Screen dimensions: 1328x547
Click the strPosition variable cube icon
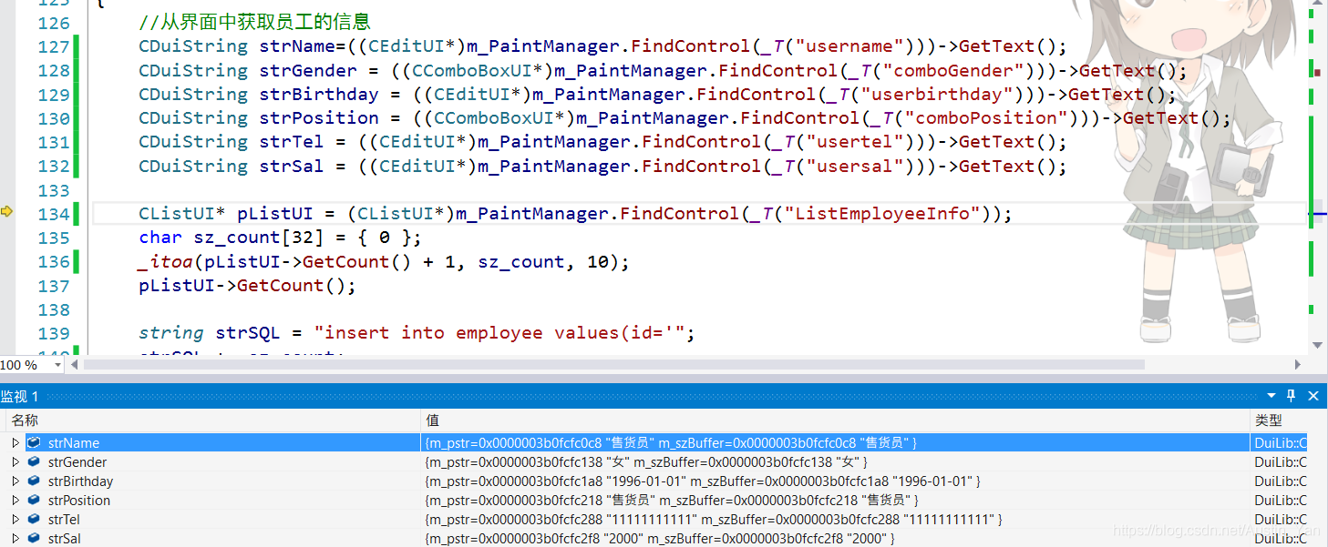[x=35, y=501]
